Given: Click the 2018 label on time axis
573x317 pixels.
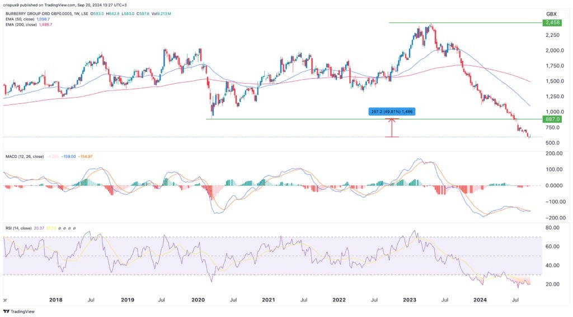Looking at the screenshot, I should coord(55,299).
